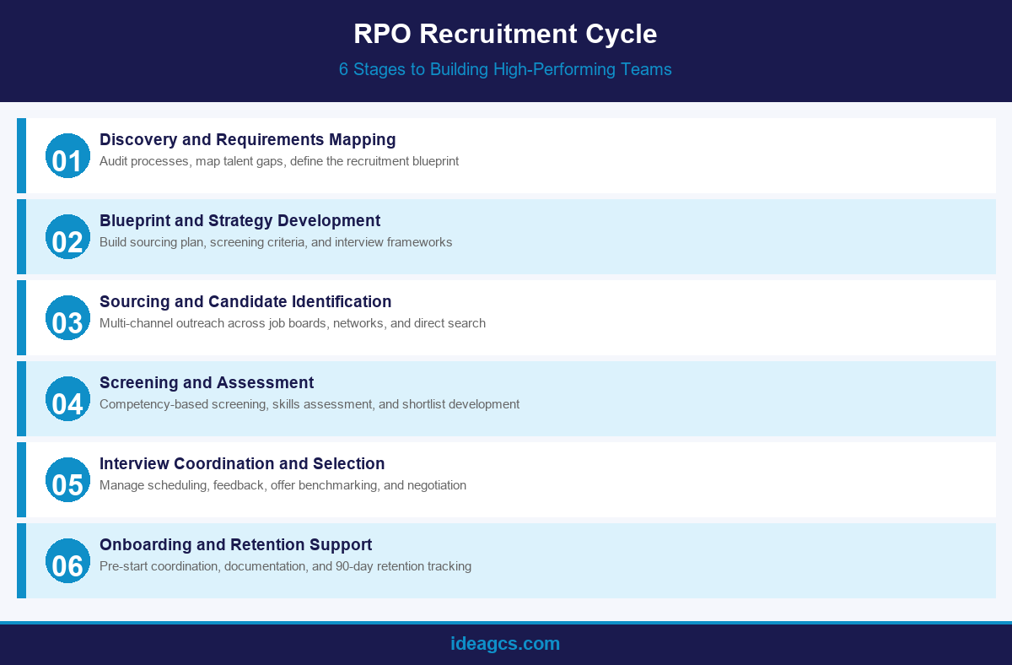Select the Sourcing and Candidate Identification heading
Image resolution: width=1012 pixels, height=665 pixels.
(x=245, y=301)
